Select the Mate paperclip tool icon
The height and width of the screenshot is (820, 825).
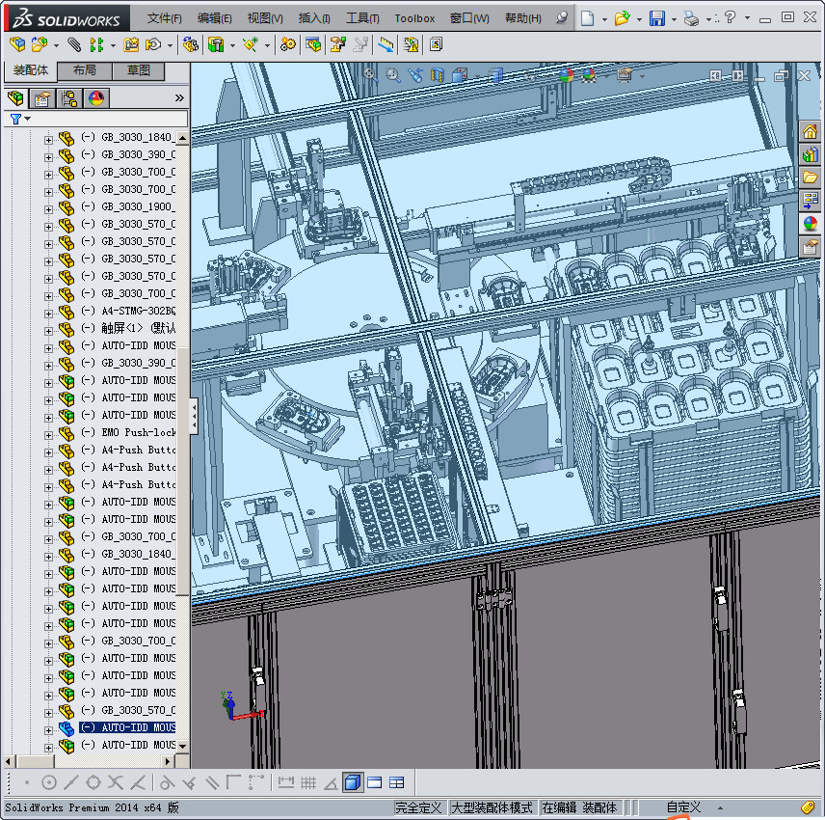tap(72, 44)
